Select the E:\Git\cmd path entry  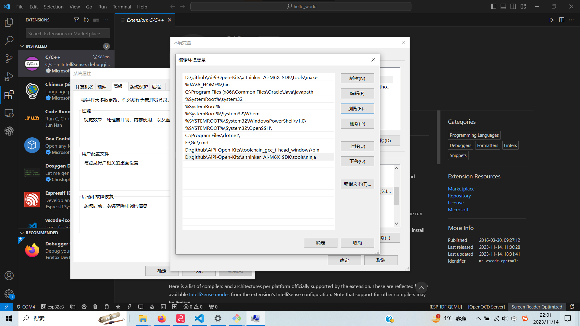click(259, 142)
